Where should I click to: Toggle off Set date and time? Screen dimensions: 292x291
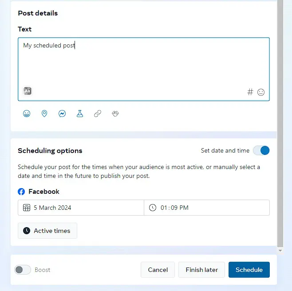pos(261,150)
